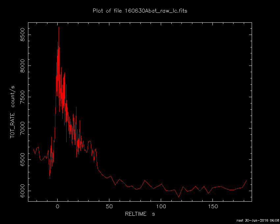Click the 7000 y-axis tick label
The width and height of the screenshot is (280, 224).
click(23, 128)
